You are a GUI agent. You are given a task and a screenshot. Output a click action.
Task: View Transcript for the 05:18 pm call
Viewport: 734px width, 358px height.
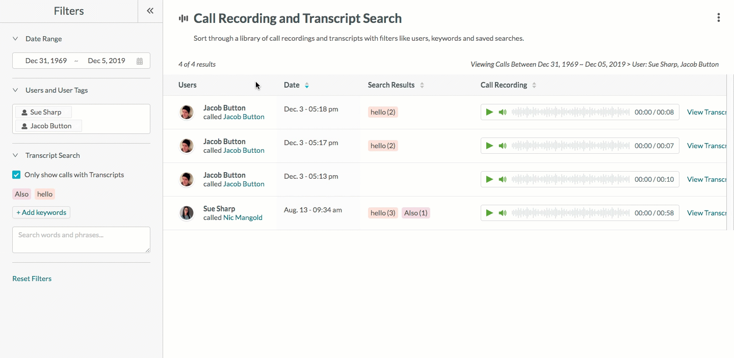[x=706, y=112]
